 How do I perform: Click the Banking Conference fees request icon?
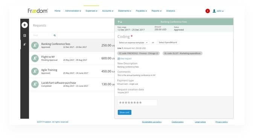[x=35, y=45]
